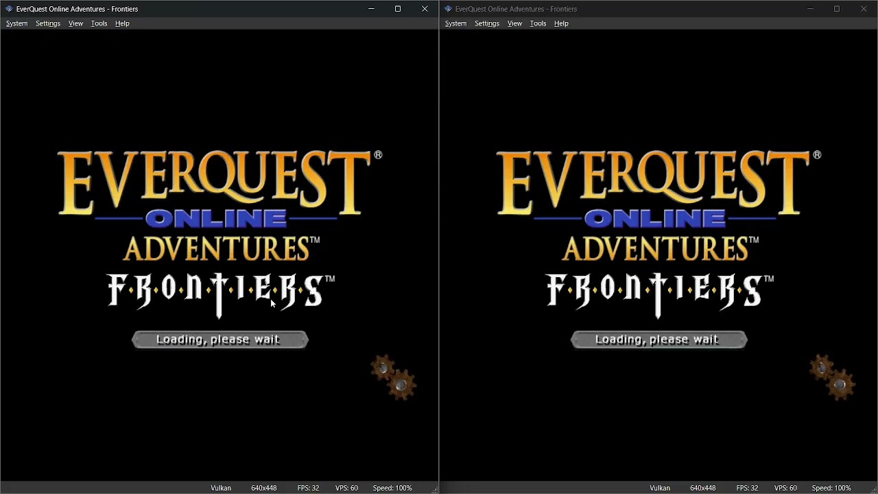Maximize the left emulator window
Viewport: 878px width, 494px height.
coord(398,9)
